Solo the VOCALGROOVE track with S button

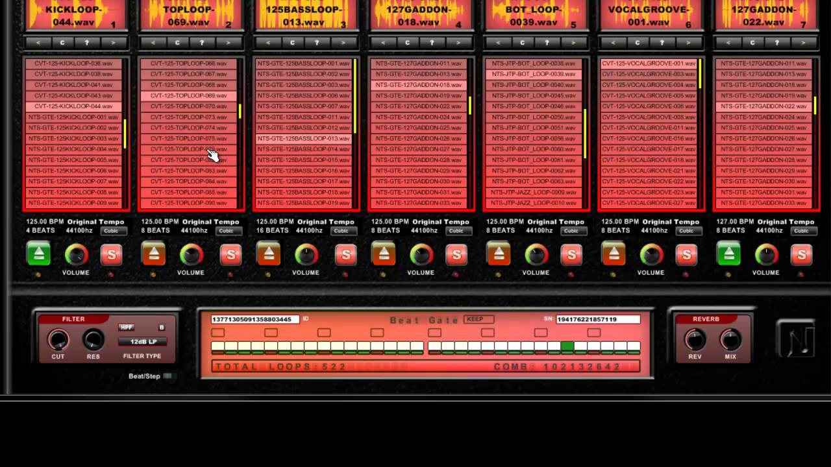point(686,255)
